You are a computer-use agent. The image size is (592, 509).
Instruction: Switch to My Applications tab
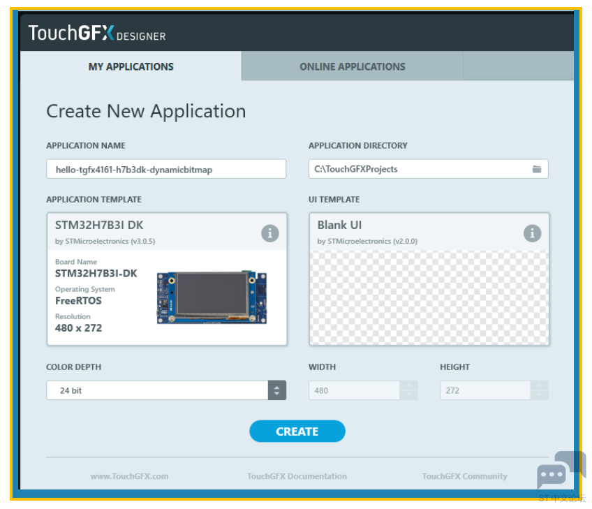[x=131, y=66]
